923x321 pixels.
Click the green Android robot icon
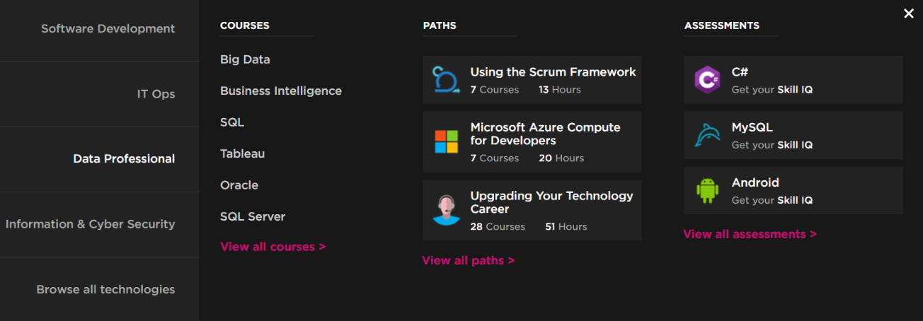click(707, 190)
